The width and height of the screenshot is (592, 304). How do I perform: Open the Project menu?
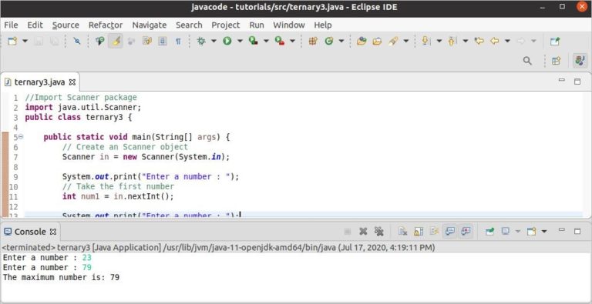coord(226,25)
